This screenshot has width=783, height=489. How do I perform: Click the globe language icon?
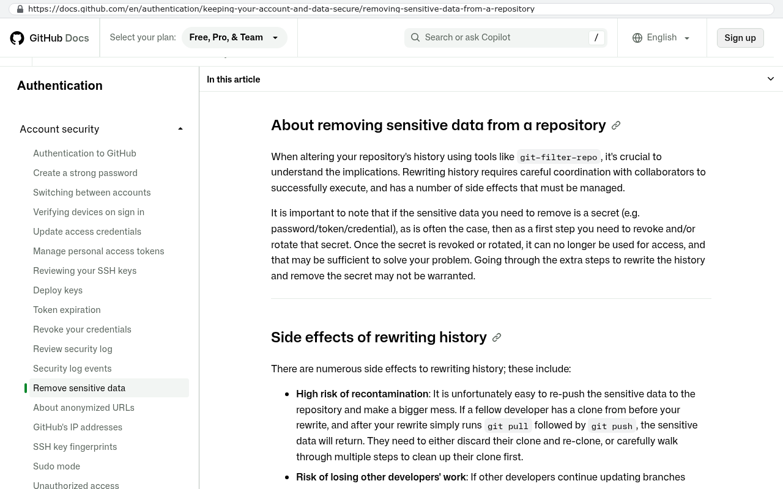coord(637,38)
